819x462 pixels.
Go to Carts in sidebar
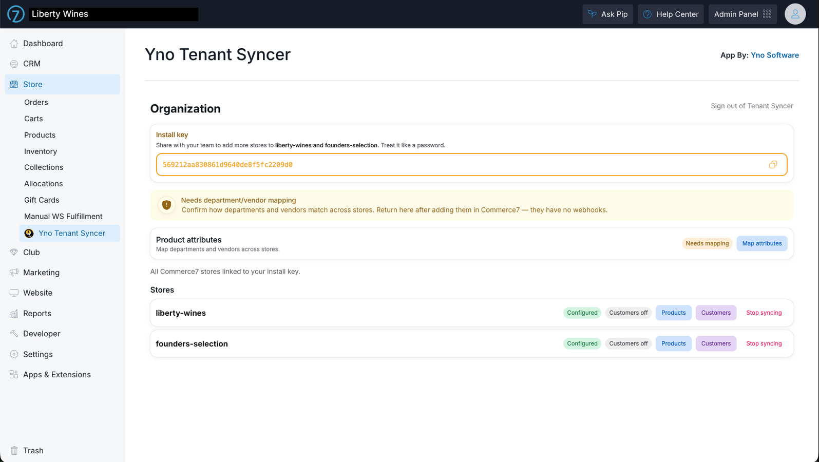(x=33, y=119)
